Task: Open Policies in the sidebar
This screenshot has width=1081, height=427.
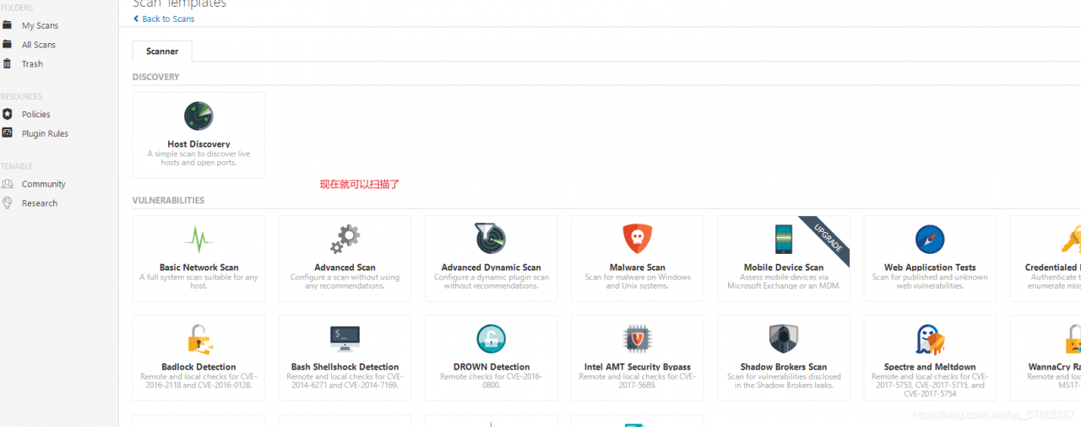Action: coord(36,114)
